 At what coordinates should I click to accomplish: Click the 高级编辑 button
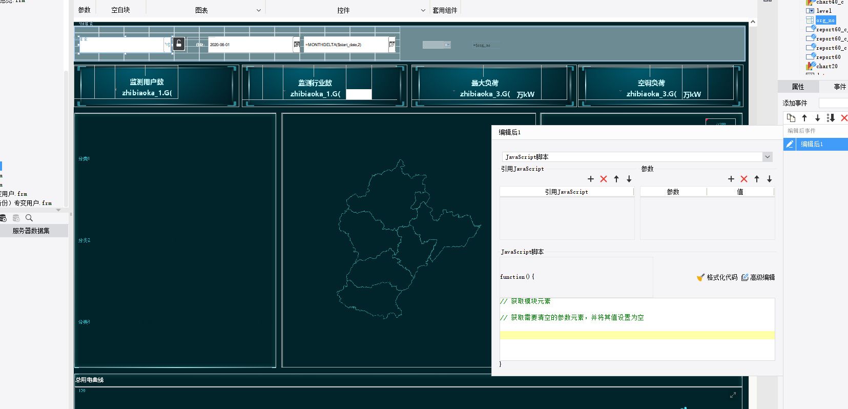pos(758,277)
